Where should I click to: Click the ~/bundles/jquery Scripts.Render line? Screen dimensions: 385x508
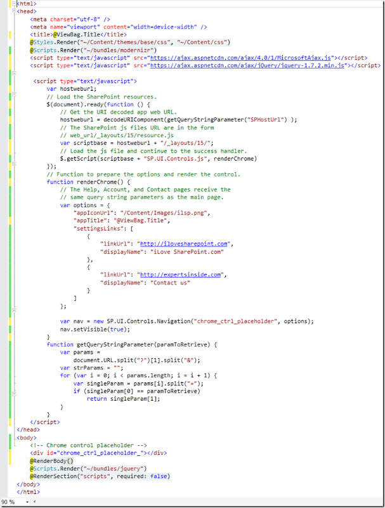(88, 469)
